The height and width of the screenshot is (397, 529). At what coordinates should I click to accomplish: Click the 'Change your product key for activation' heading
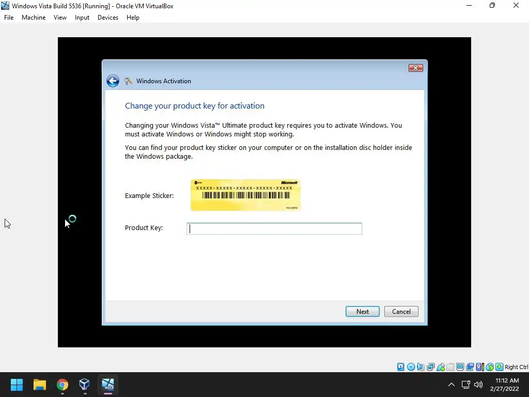(x=195, y=106)
